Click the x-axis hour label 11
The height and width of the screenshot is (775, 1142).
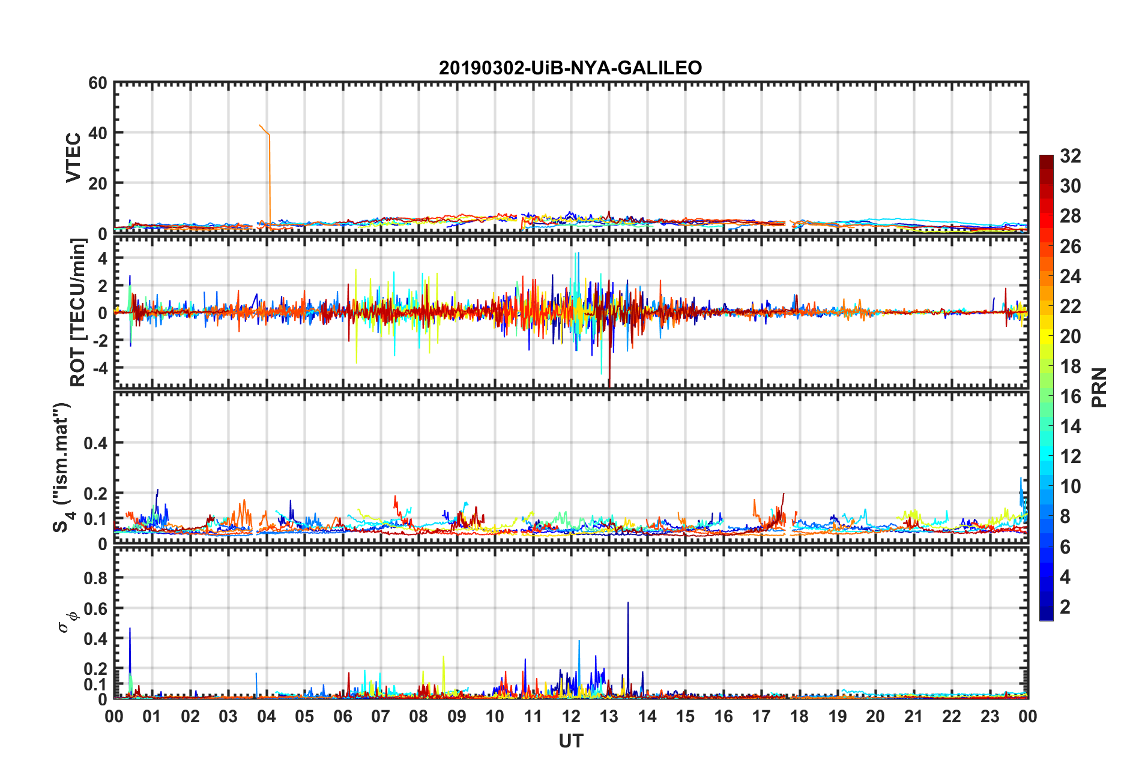[533, 717]
